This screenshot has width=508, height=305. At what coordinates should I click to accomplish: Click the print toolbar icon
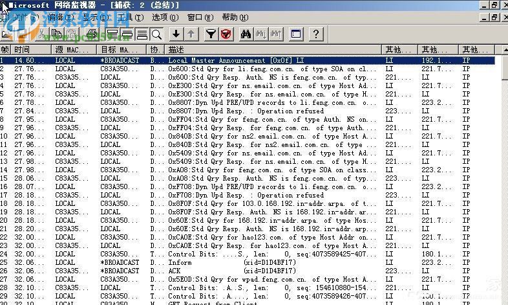[x=92, y=34]
